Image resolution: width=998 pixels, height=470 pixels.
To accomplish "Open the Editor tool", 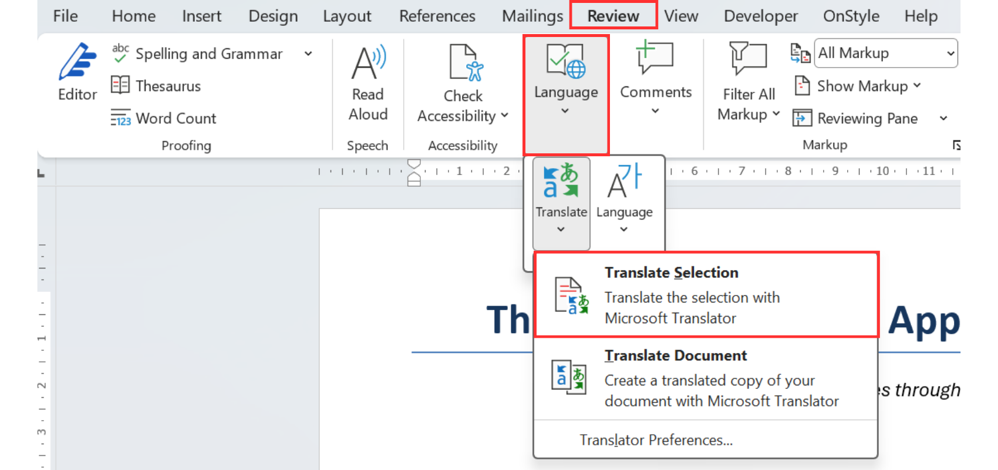I will pos(77,72).
